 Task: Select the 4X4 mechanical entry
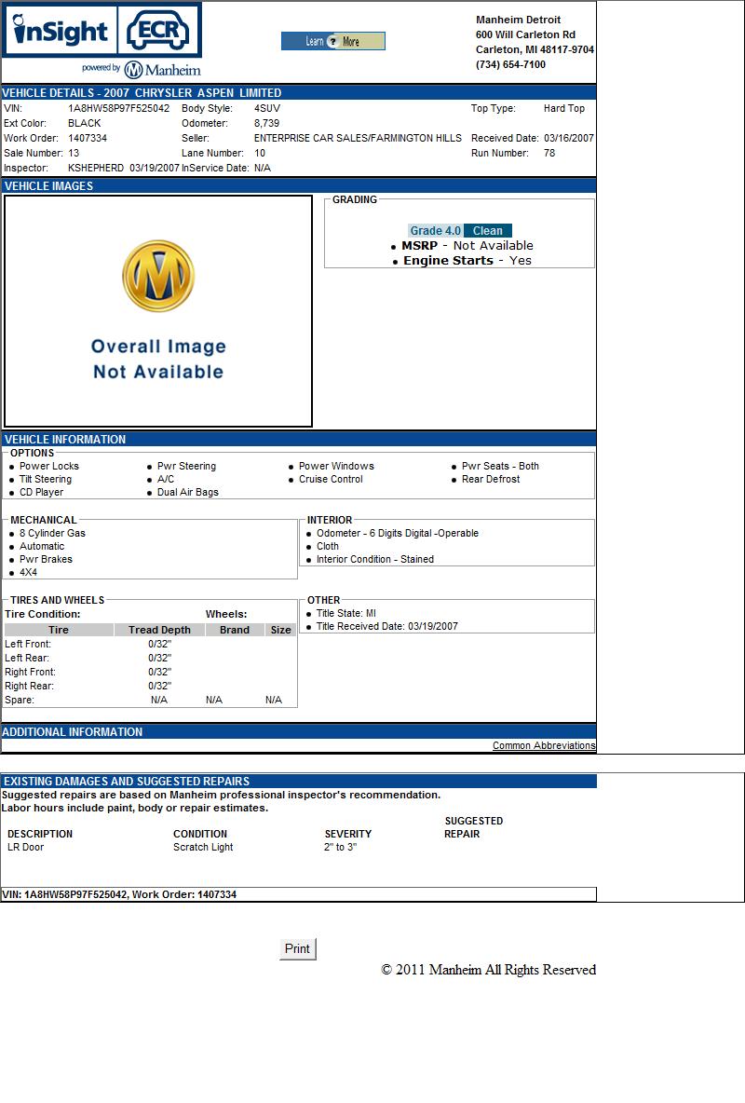(28, 573)
